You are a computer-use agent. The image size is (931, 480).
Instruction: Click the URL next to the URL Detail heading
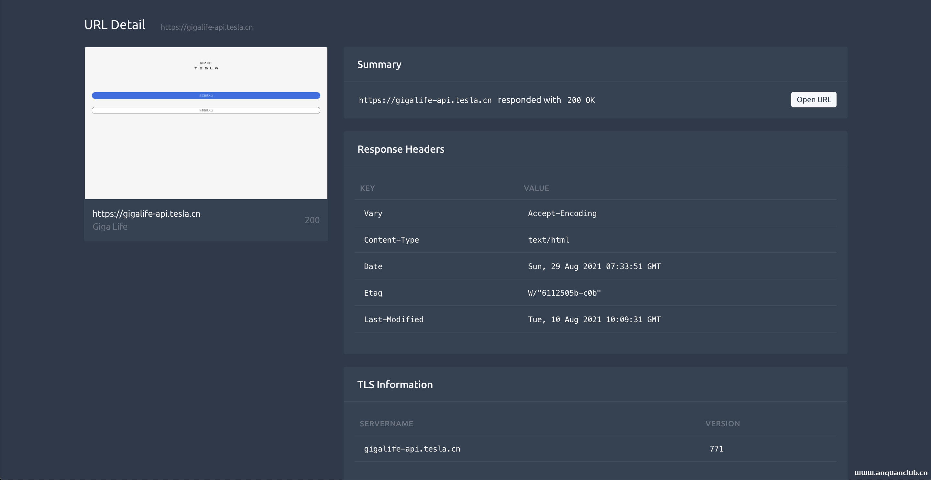click(206, 27)
